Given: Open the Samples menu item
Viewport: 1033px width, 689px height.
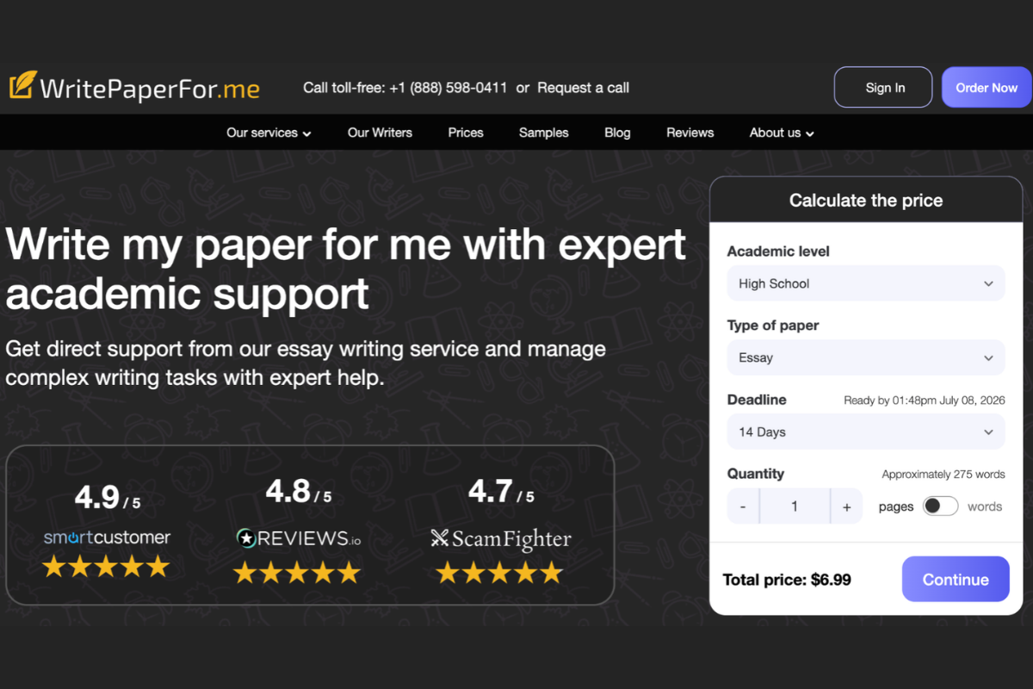Looking at the screenshot, I should click(x=544, y=133).
